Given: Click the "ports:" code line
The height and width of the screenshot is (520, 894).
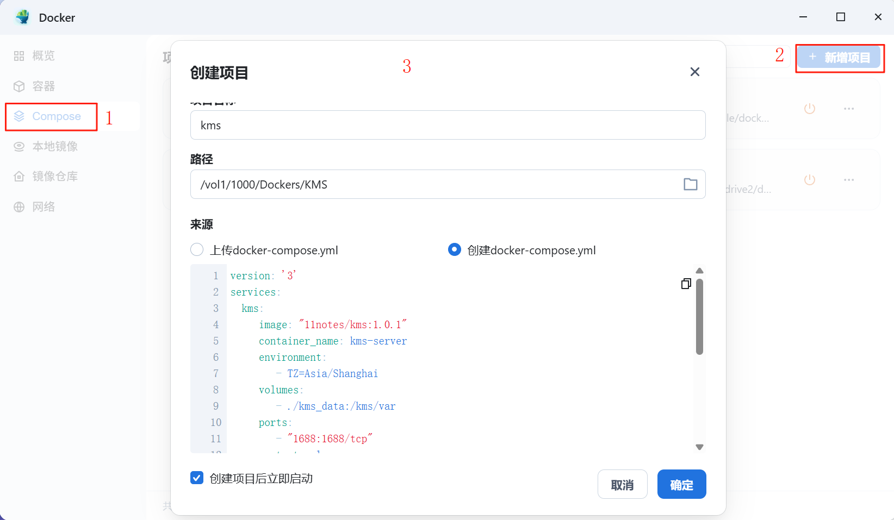Looking at the screenshot, I should (275, 422).
